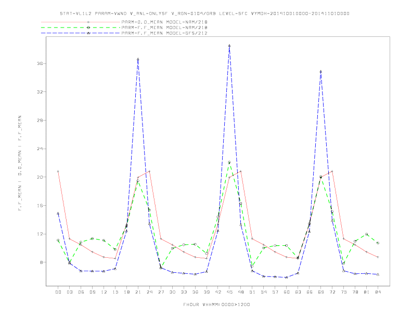Click the x-axis tick label 54
The height and width of the screenshot is (318, 412).
pyautogui.click(x=264, y=292)
